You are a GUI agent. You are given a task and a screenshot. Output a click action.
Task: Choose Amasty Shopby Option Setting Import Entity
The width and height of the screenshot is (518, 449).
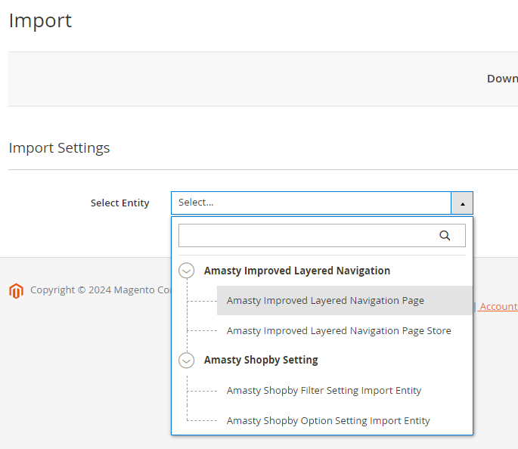[x=344, y=420]
